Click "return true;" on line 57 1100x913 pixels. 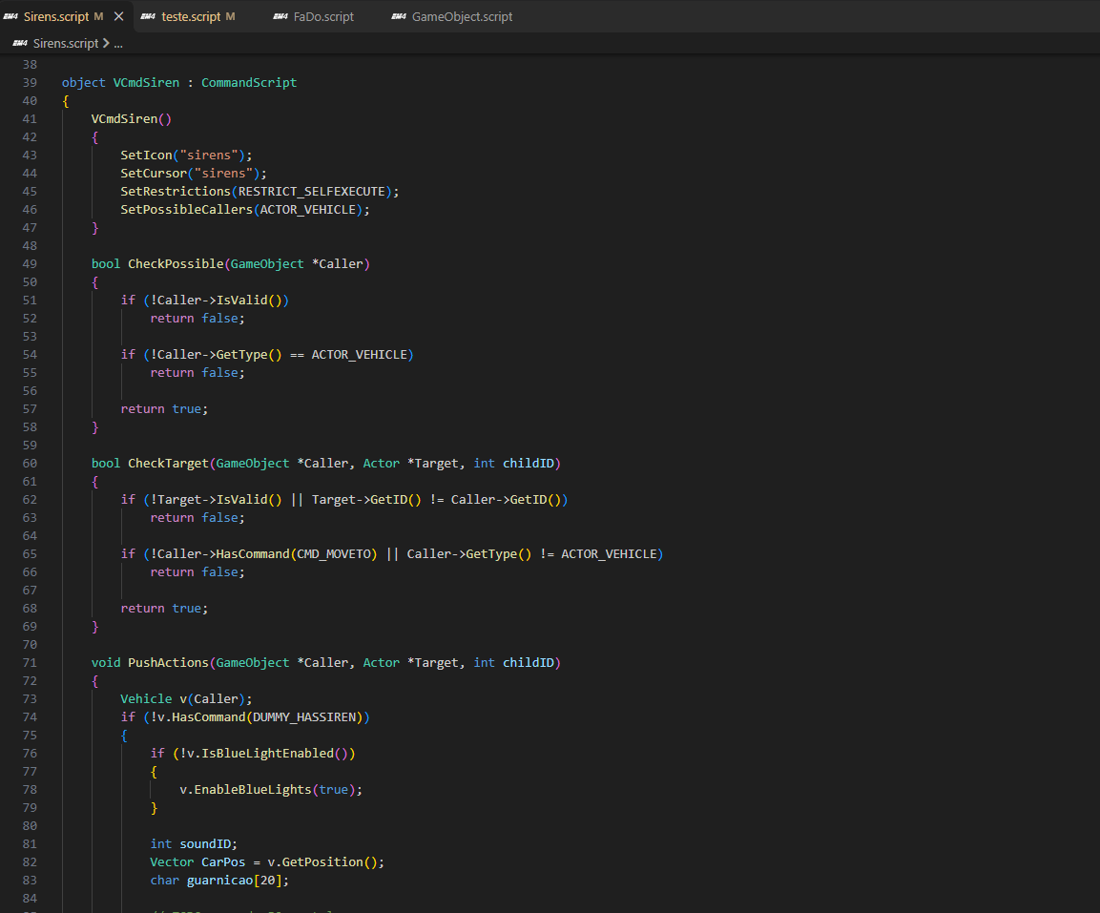point(164,409)
